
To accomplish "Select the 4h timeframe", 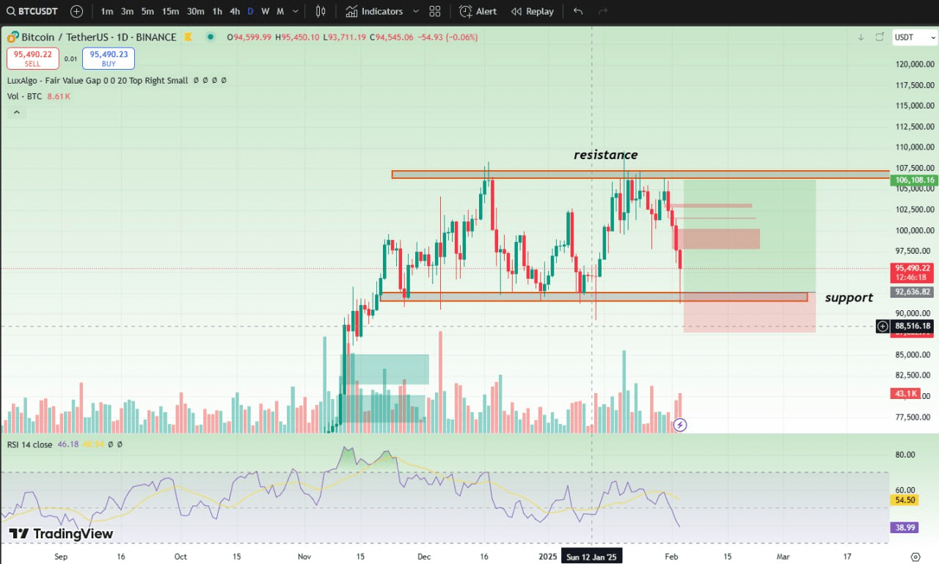I will coord(235,12).
